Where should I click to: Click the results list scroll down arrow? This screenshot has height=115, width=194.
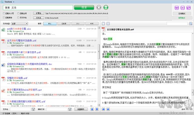point(99,105)
